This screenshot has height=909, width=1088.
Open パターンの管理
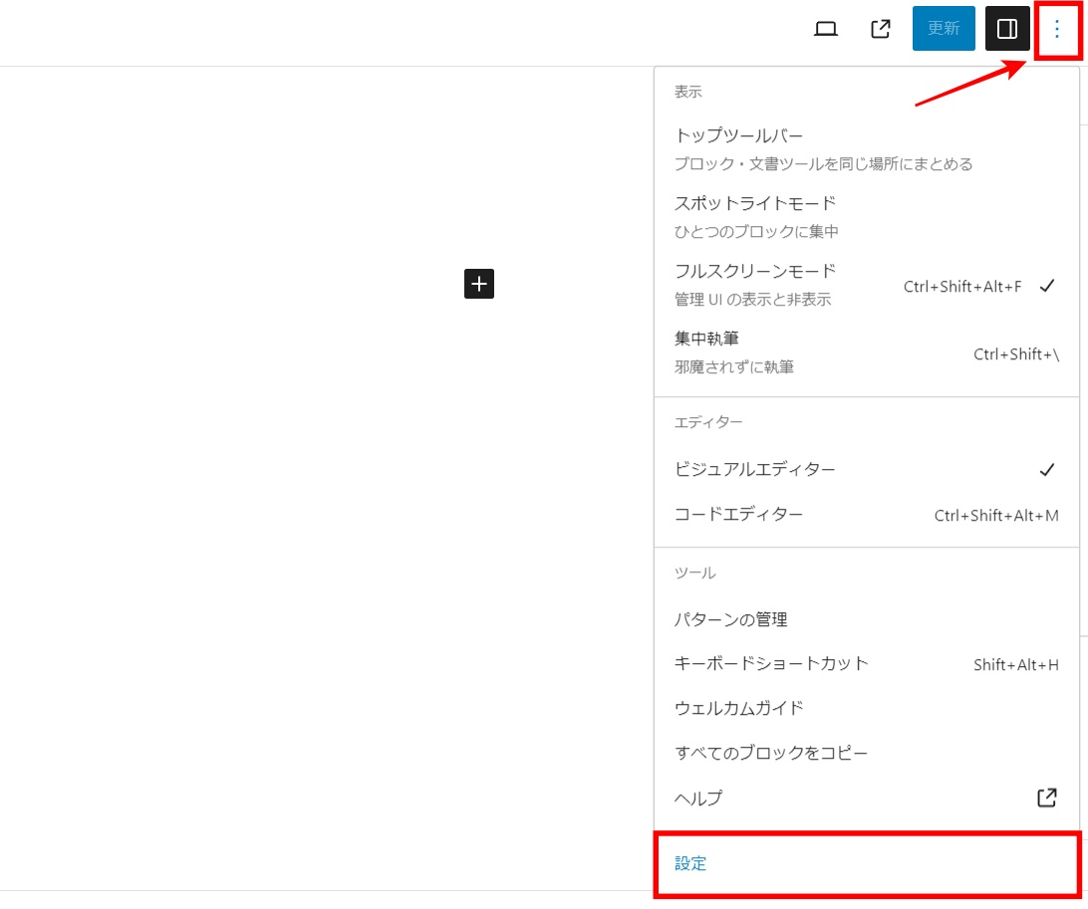point(731,619)
